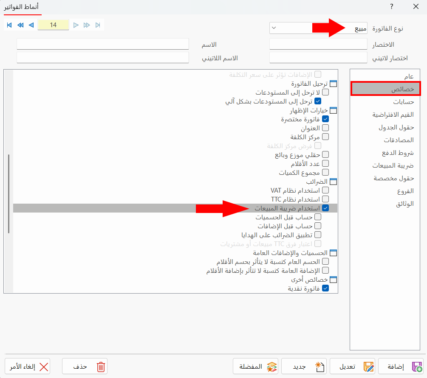Image resolution: width=427 pixels, height=378 pixels.
Task: Jump forward several records with double-right arrow
Action: click(x=87, y=25)
